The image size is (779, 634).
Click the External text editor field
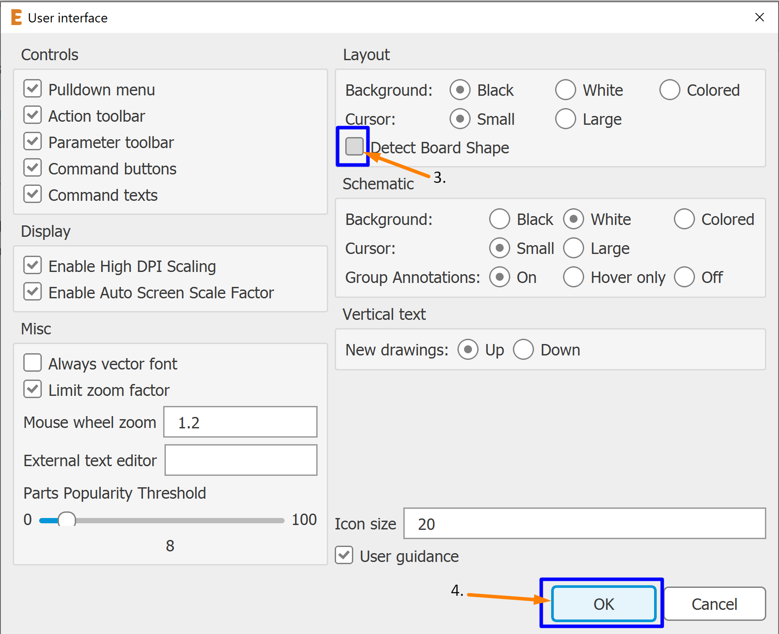coord(241,460)
